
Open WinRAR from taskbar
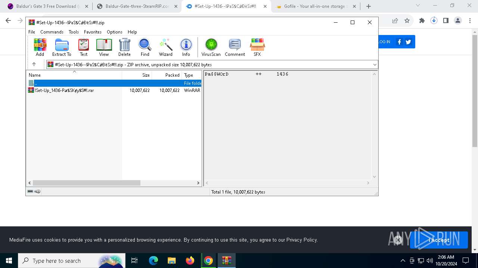pyautogui.click(x=227, y=261)
